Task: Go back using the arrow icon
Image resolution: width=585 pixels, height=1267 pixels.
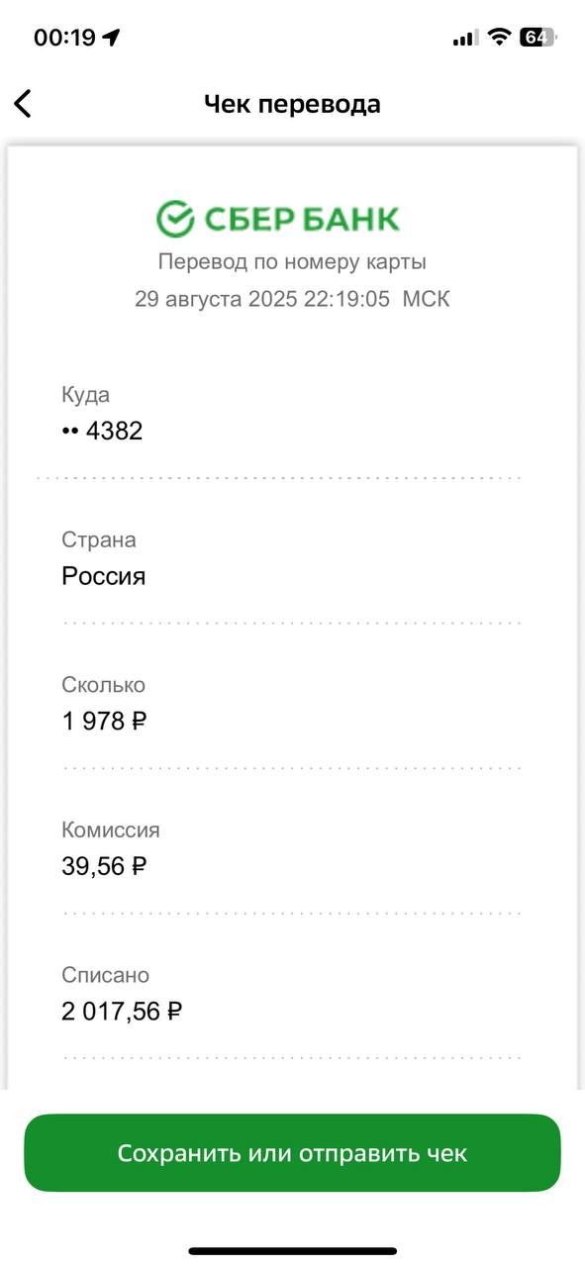Action: [x=23, y=103]
